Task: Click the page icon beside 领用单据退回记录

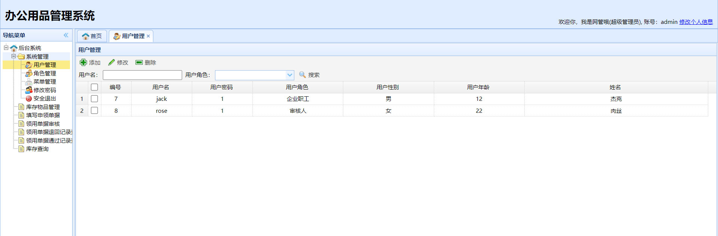Action: (x=21, y=132)
